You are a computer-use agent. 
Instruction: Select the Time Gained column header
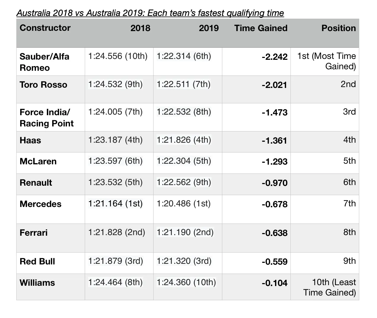click(261, 28)
